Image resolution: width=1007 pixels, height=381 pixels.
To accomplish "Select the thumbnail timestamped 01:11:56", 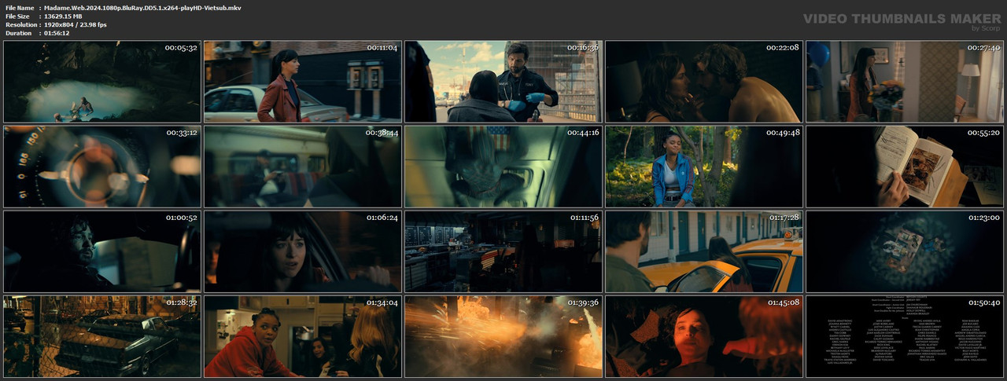I will point(503,251).
